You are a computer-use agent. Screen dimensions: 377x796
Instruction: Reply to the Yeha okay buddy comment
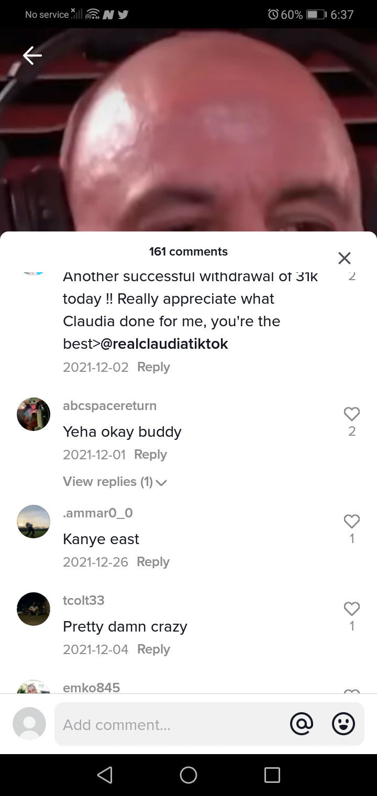click(150, 455)
